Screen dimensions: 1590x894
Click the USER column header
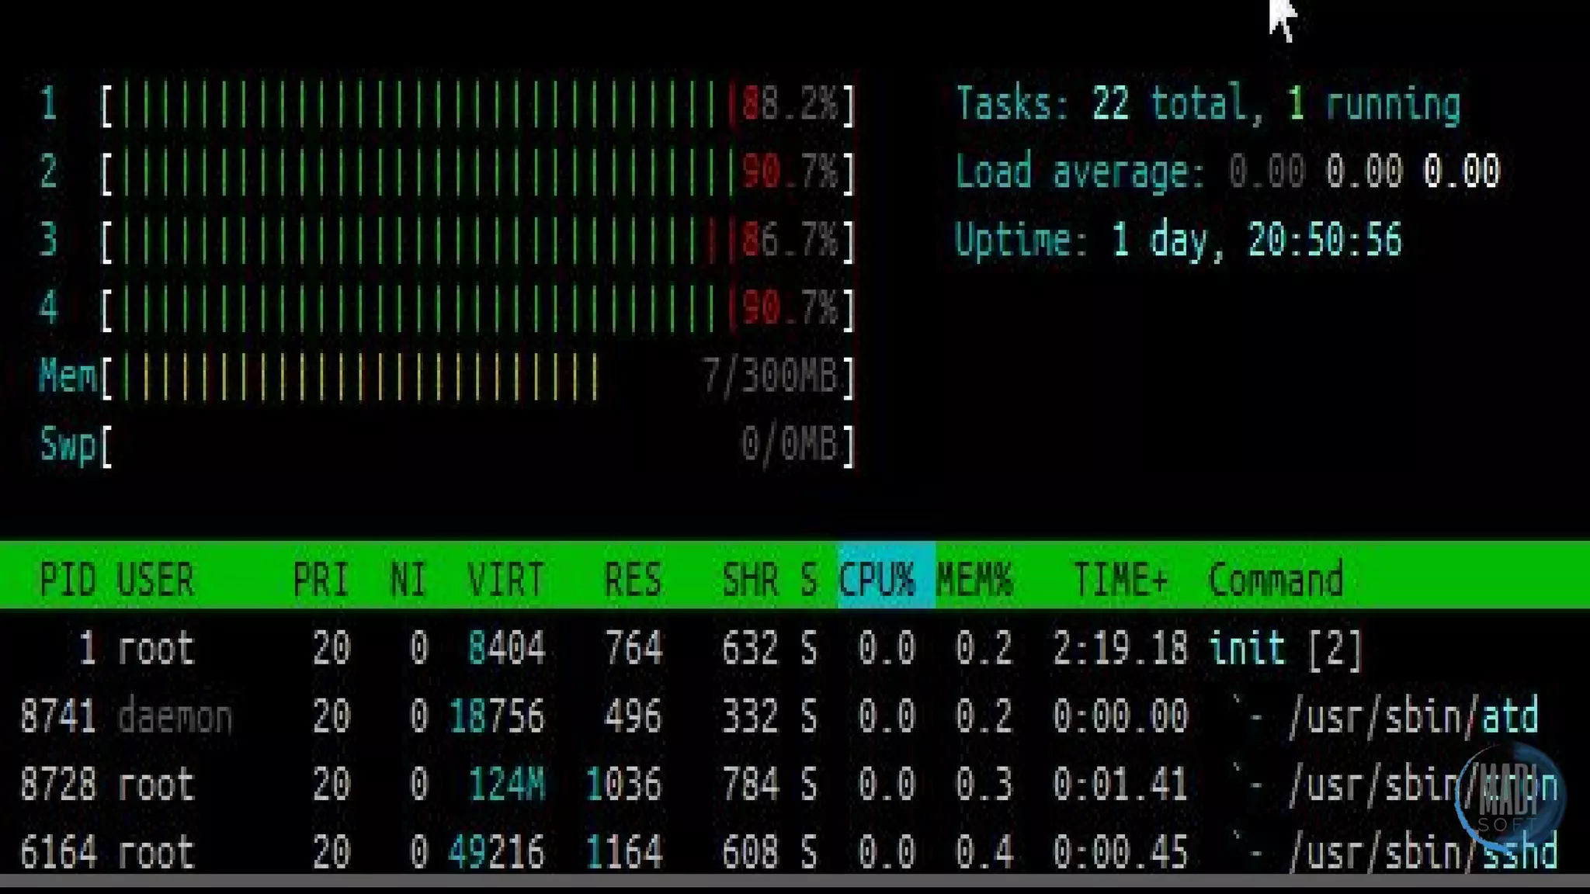(x=155, y=580)
